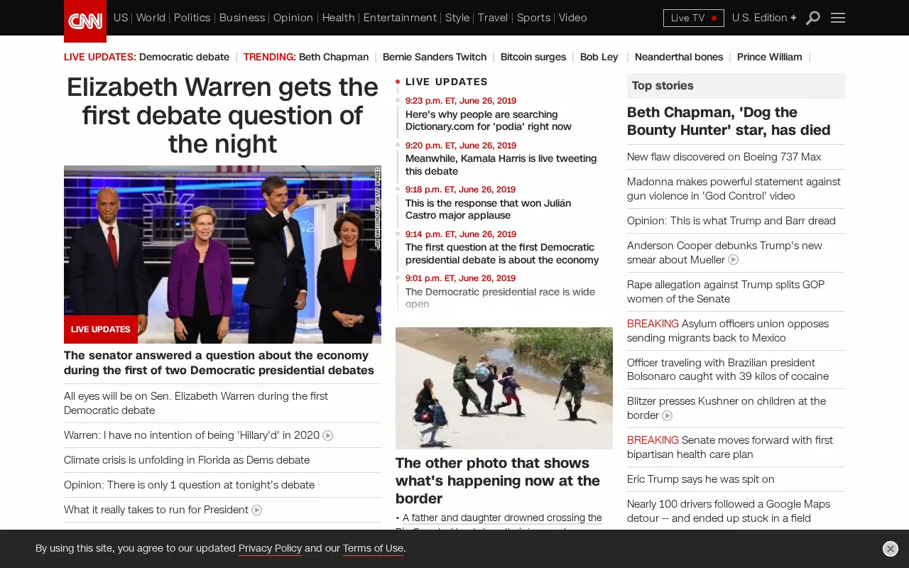909x568 pixels.
Task: Open the Business section
Action: (x=242, y=18)
